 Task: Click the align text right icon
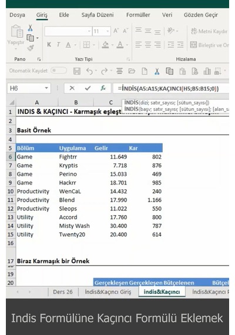pyautogui.click(x=157, y=45)
